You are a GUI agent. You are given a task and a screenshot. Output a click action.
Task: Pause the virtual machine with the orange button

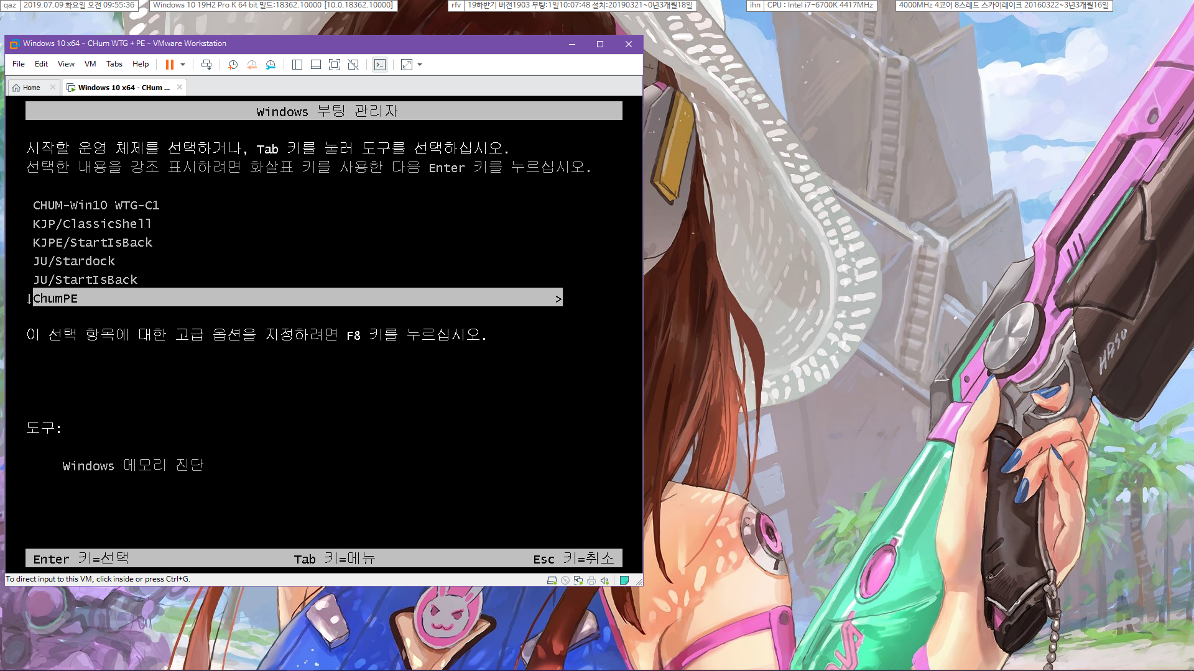point(169,65)
